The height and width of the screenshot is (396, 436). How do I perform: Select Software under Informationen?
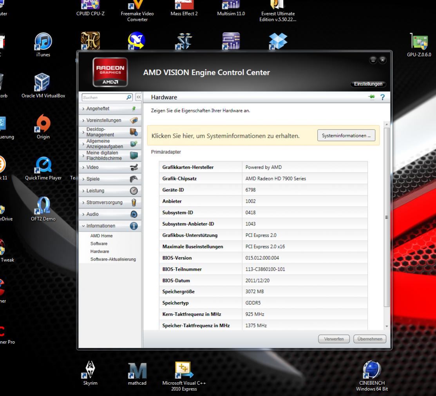pos(99,243)
